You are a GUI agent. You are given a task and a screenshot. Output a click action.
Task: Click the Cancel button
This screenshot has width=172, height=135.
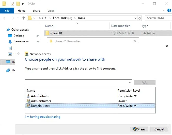159,129
